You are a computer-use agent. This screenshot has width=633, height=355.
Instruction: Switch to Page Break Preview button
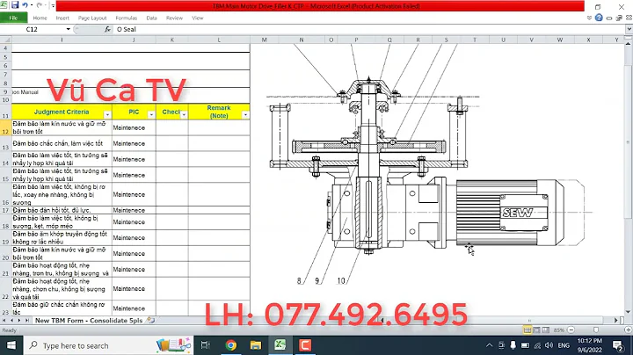(x=546, y=330)
